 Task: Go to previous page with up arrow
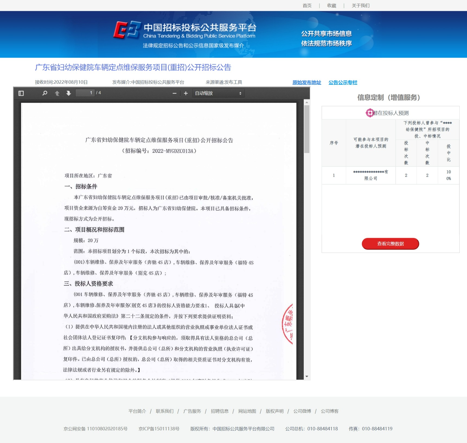[57, 93]
